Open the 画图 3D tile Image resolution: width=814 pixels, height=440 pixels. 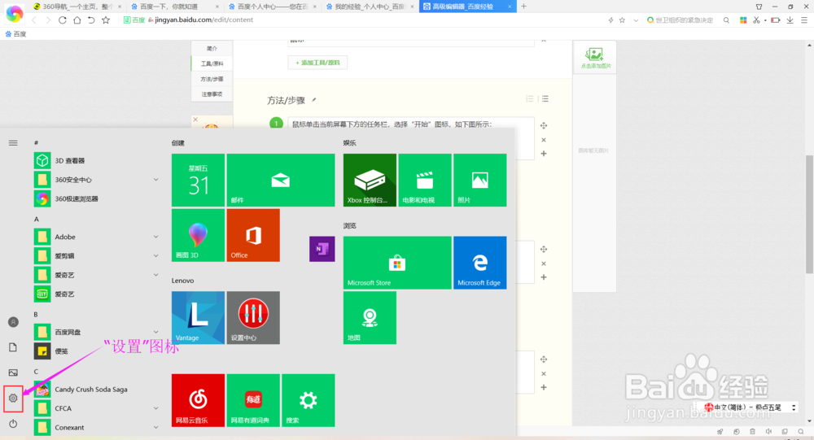pyautogui.click(x=199, y=235)
